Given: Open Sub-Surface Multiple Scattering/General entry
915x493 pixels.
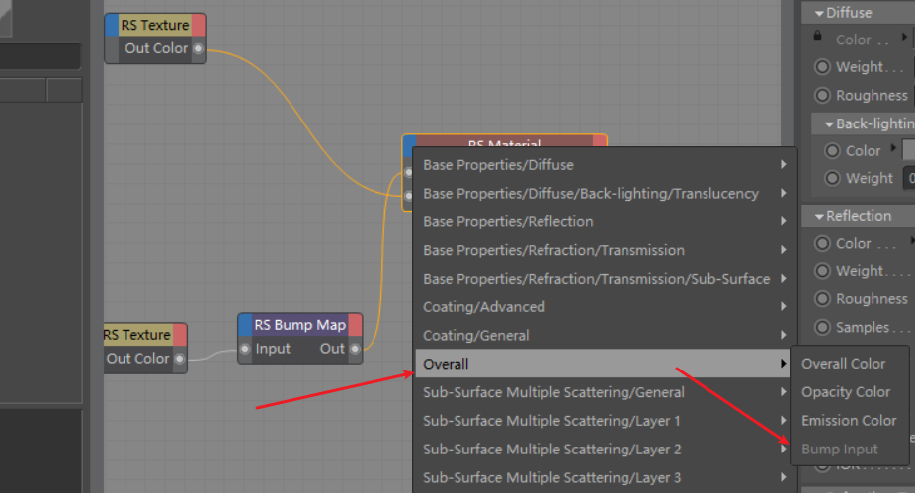Looking at the screenshot, I should [604, 392].
